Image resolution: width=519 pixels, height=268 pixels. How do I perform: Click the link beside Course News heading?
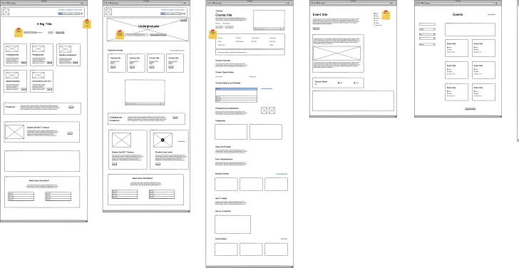tap(284, 239)
